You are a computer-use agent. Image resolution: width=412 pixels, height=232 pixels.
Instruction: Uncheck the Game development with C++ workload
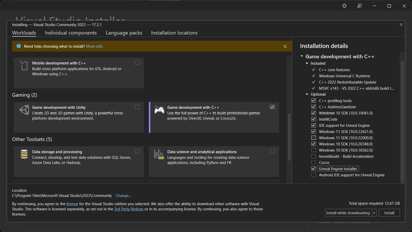(x=272, y=107)
